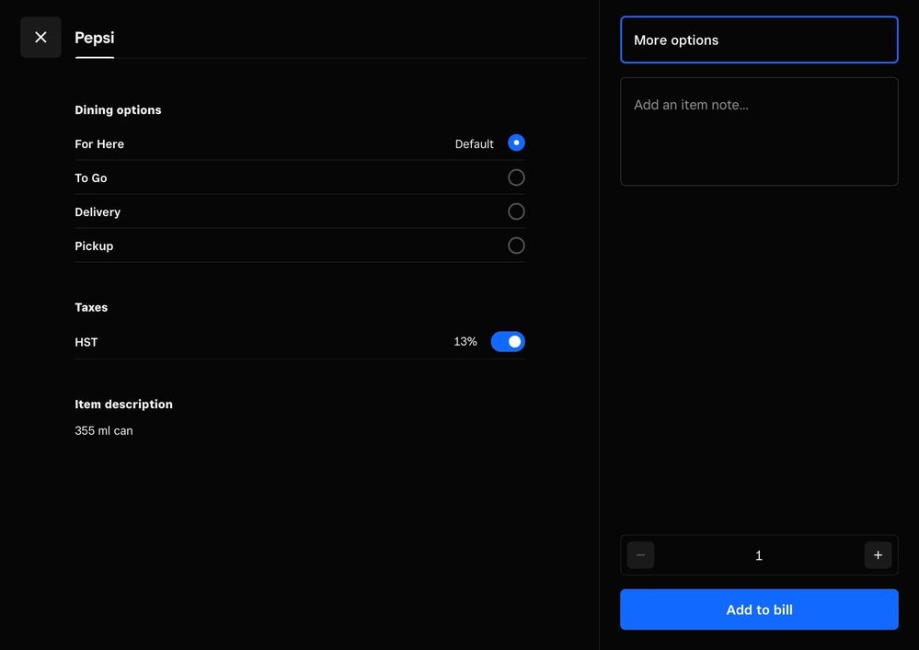Decrease quantity with the minus icon
The image size is (919, 650).
coord(640,555)
